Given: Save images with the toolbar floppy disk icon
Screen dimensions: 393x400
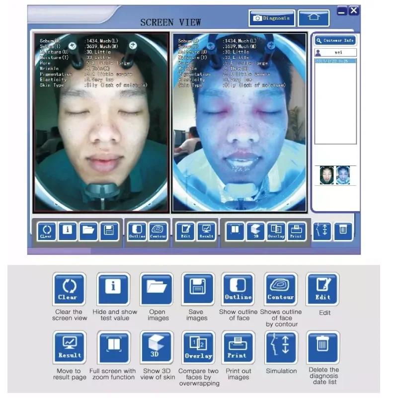Looking at the screenshot, I should click(109, 232).
